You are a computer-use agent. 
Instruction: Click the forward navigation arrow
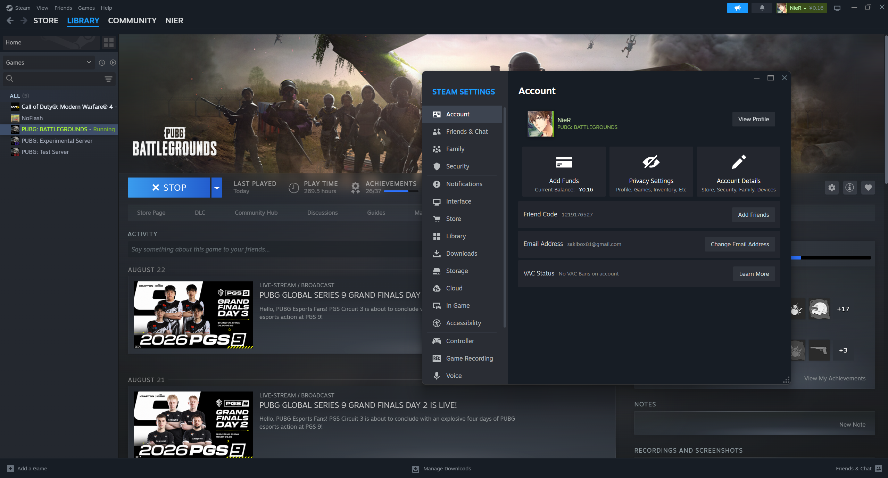click(x=24, y=20)
